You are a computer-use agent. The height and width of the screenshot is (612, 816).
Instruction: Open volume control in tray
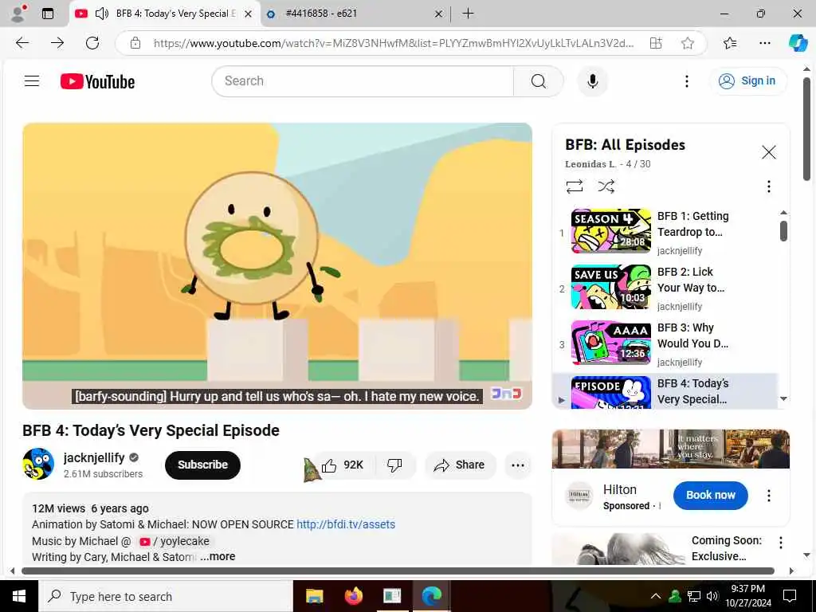click(x=712, y=596)
